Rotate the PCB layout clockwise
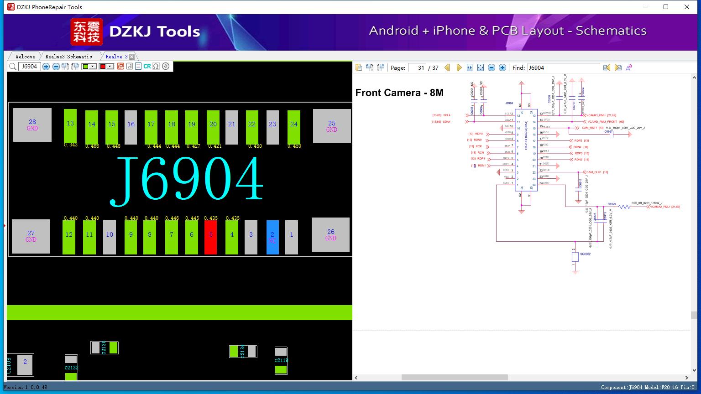The image size is (701, 394). point(65,67)
